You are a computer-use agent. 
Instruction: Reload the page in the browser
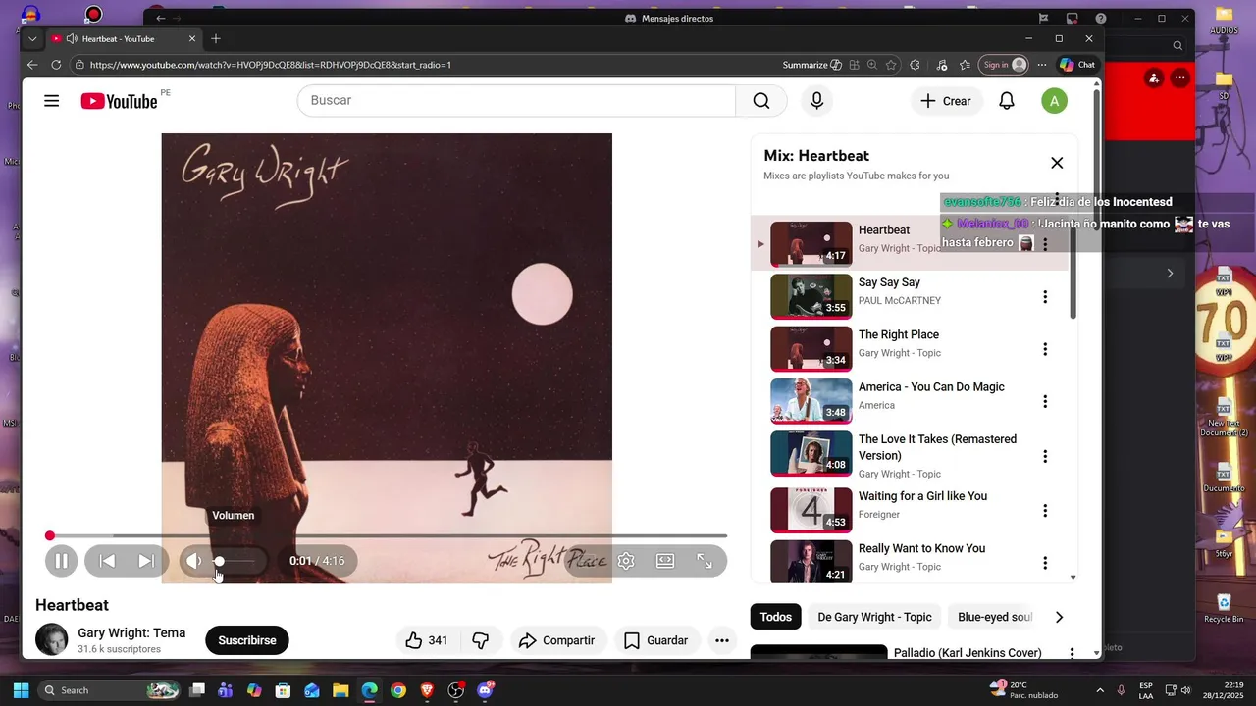coord(56,65)
